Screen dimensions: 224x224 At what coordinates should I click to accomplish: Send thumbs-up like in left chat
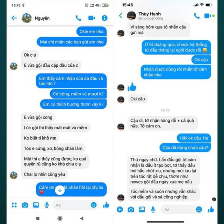click(x=106, y=205)
